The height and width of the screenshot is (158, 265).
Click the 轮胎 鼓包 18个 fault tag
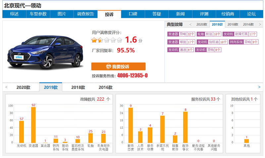tap(209, 34)
